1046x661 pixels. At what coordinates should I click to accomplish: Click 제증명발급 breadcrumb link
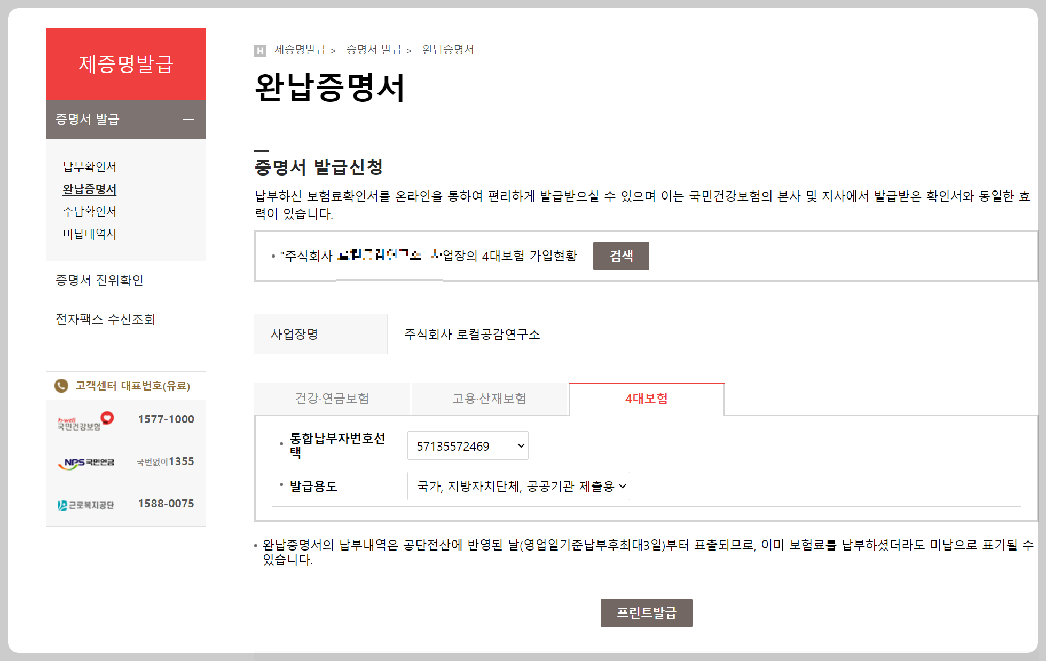[x=300, y=50]
